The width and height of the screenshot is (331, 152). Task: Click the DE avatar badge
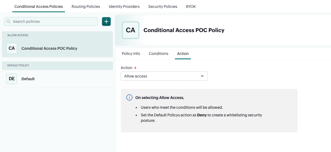click(x=12, y=79)
